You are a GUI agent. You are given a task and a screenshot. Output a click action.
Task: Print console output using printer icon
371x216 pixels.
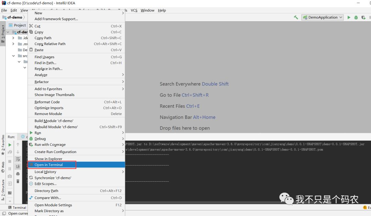coord(18,174)
